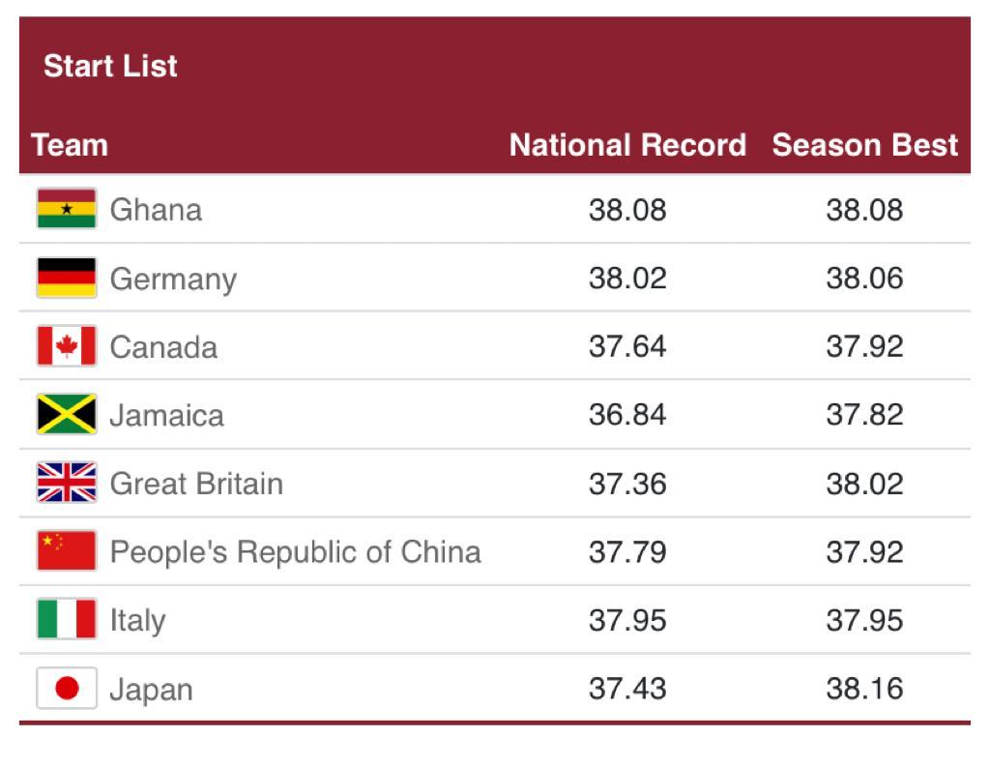Click the Jamaica flag icon
The height and width of the screenshot is (767, 990).
[x=67, y=415]
